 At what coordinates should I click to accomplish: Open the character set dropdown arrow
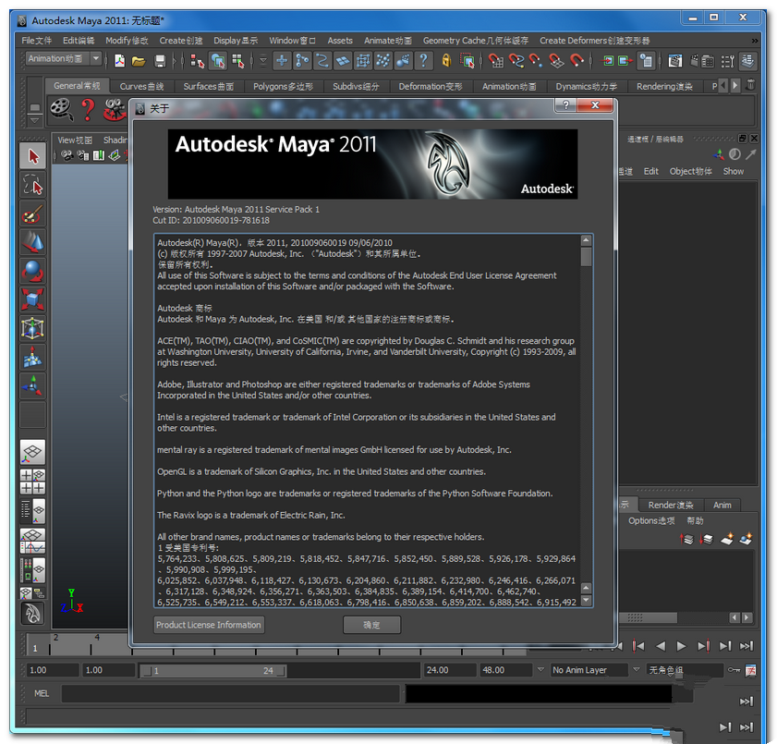(x=637, y=670)
